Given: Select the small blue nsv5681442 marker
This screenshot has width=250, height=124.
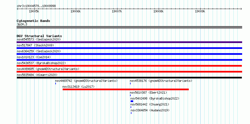Looking at the screenshot, I should 131,107.
